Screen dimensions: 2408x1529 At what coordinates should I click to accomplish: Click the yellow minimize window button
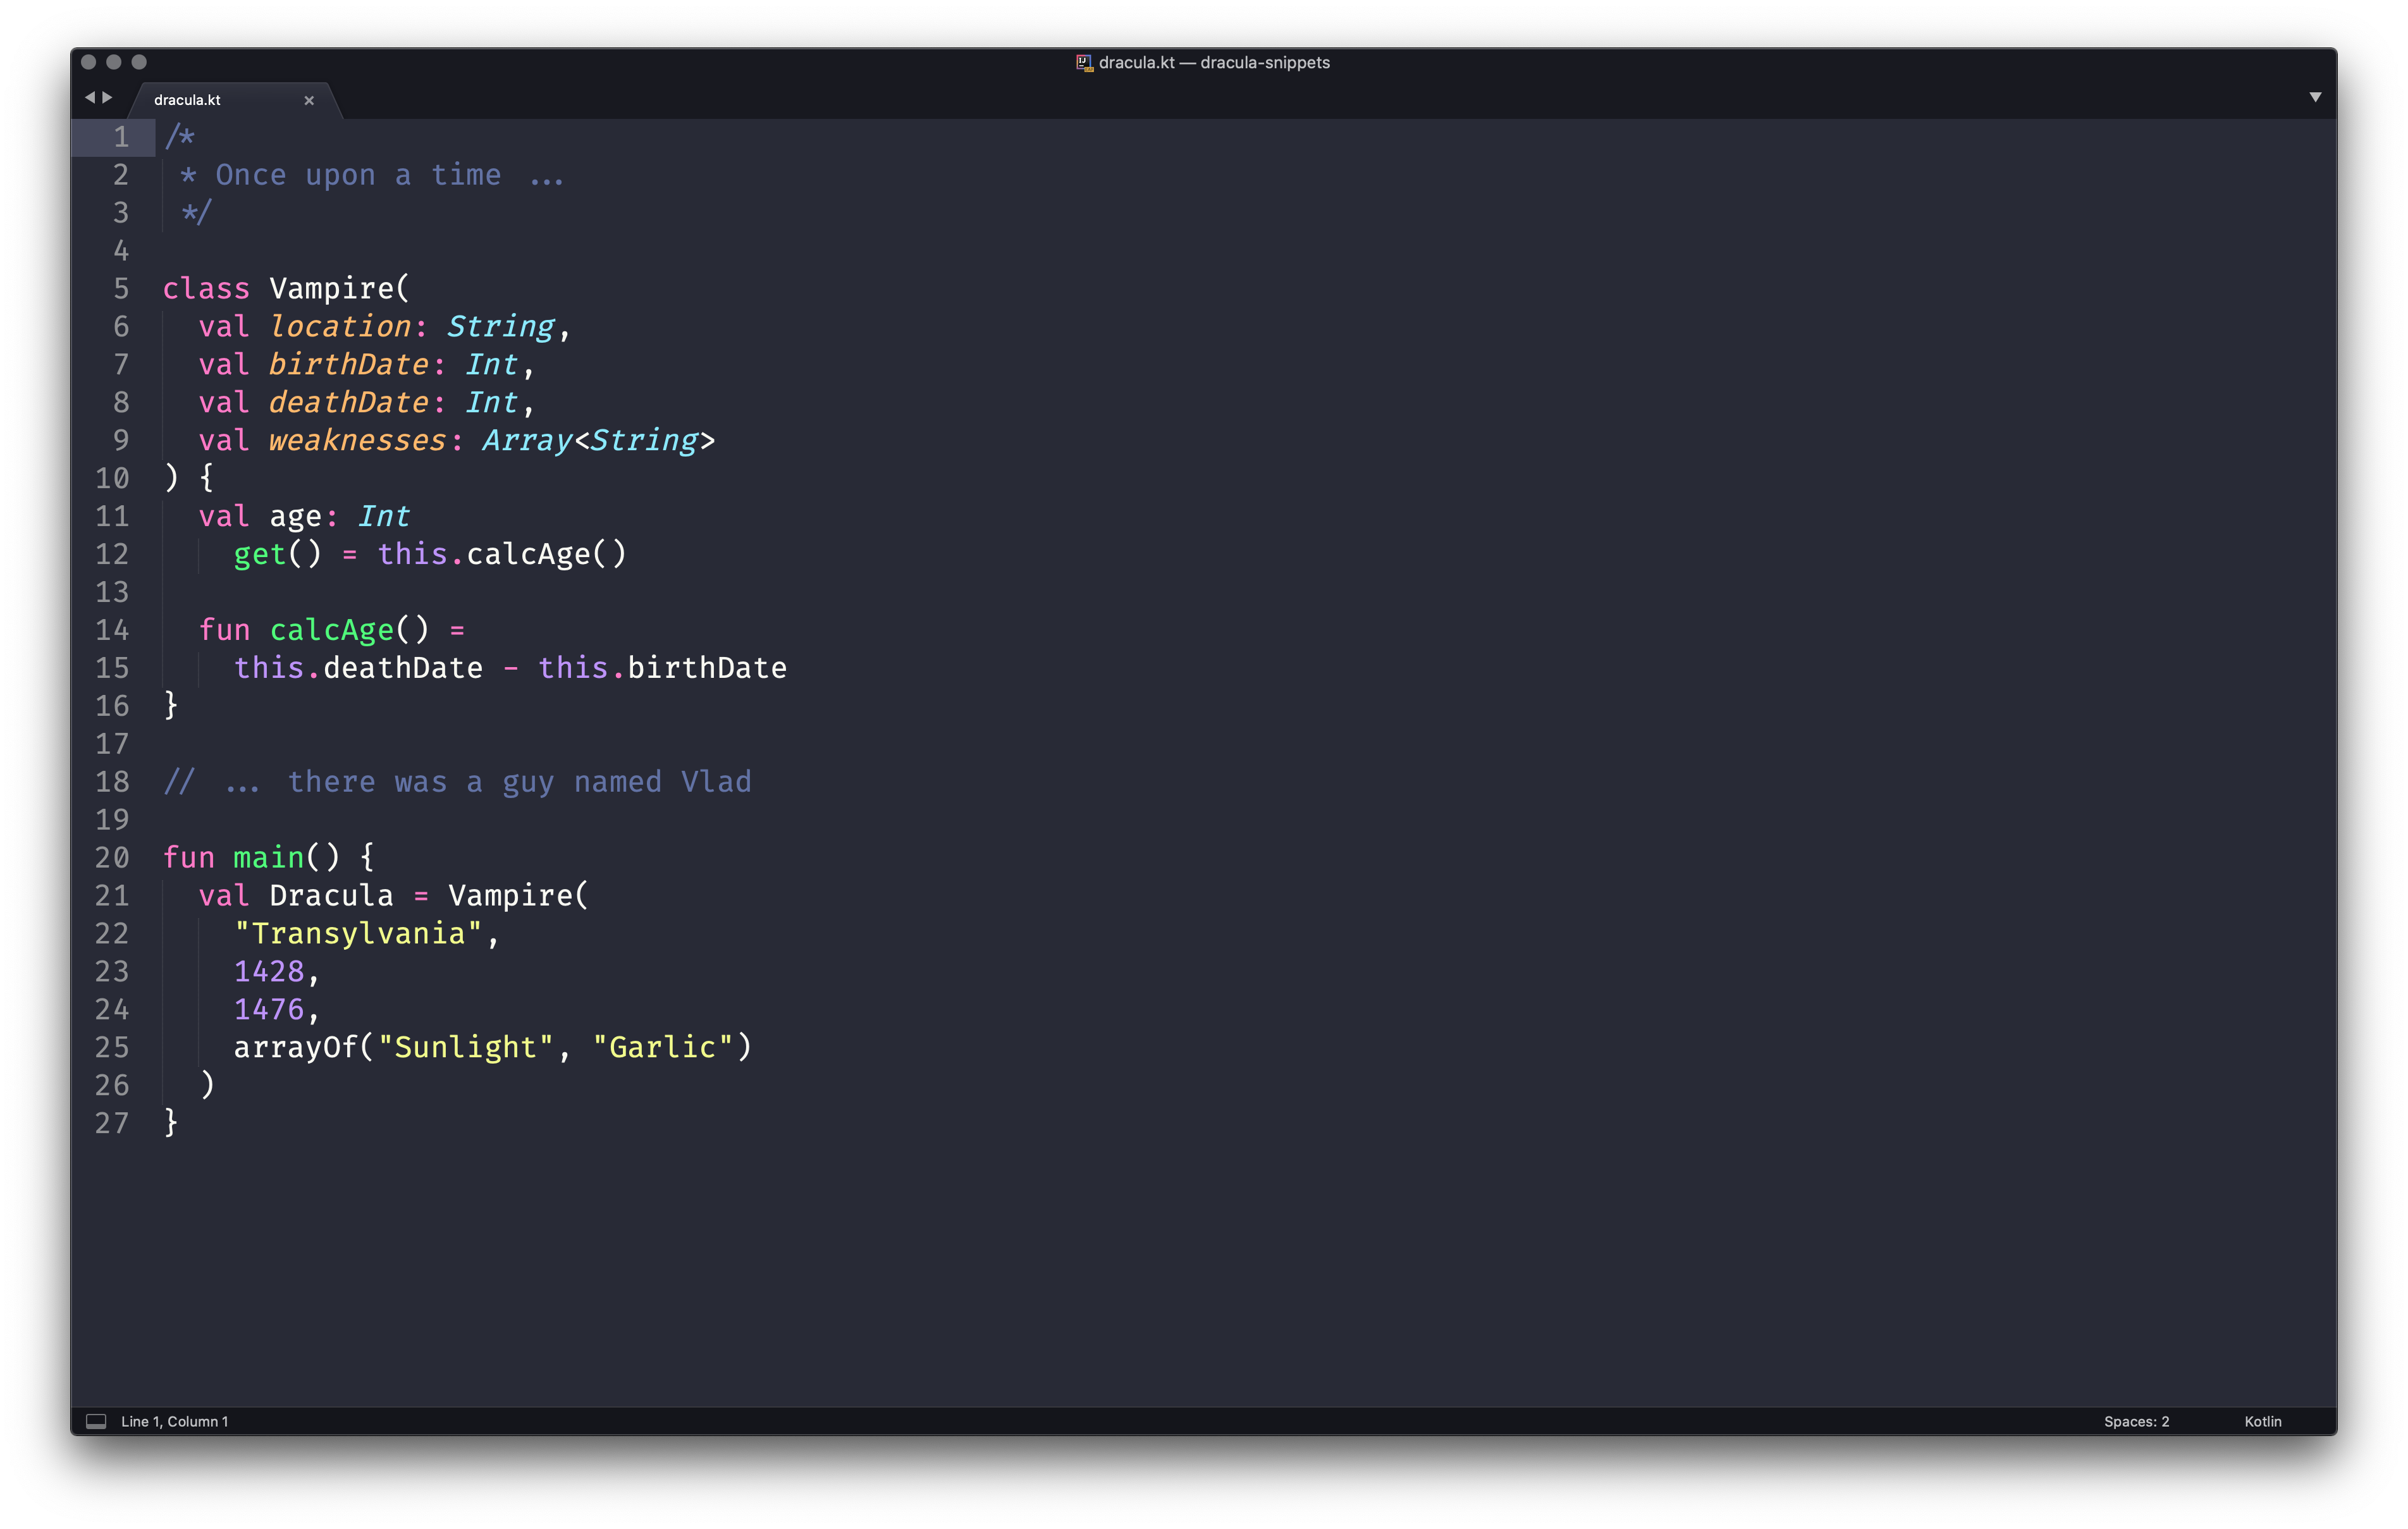(x=114, y=62)
